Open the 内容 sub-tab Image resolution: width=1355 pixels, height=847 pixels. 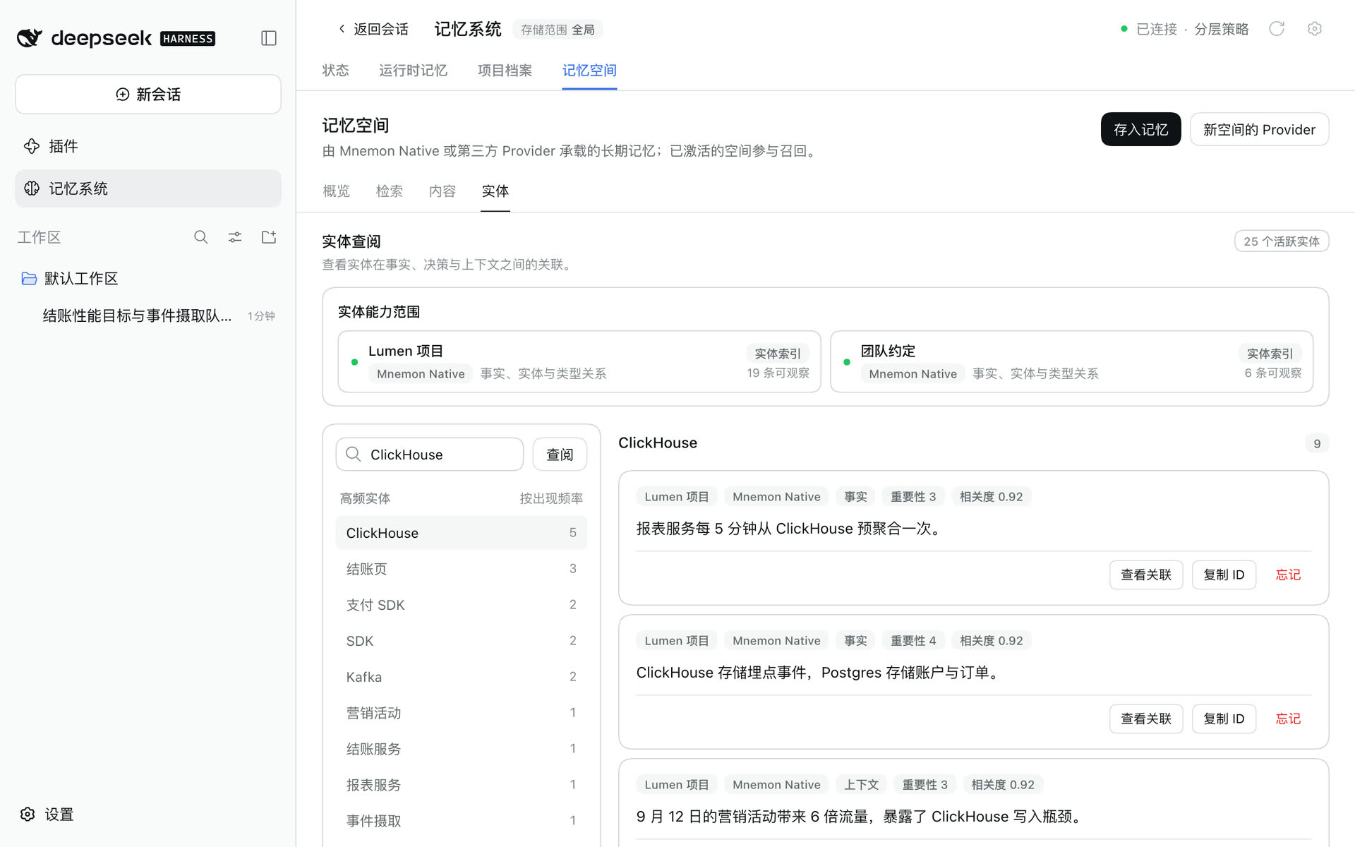point(442,191)
